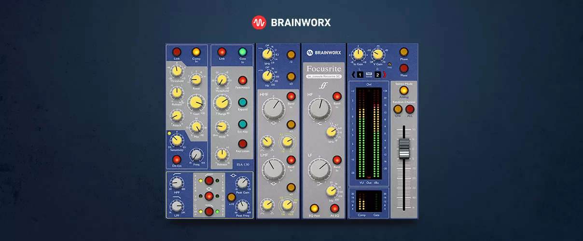The height and width of the screenshot is (241, 583).
Task: Toggle the HMF Band In button
Action: [291, 96]
